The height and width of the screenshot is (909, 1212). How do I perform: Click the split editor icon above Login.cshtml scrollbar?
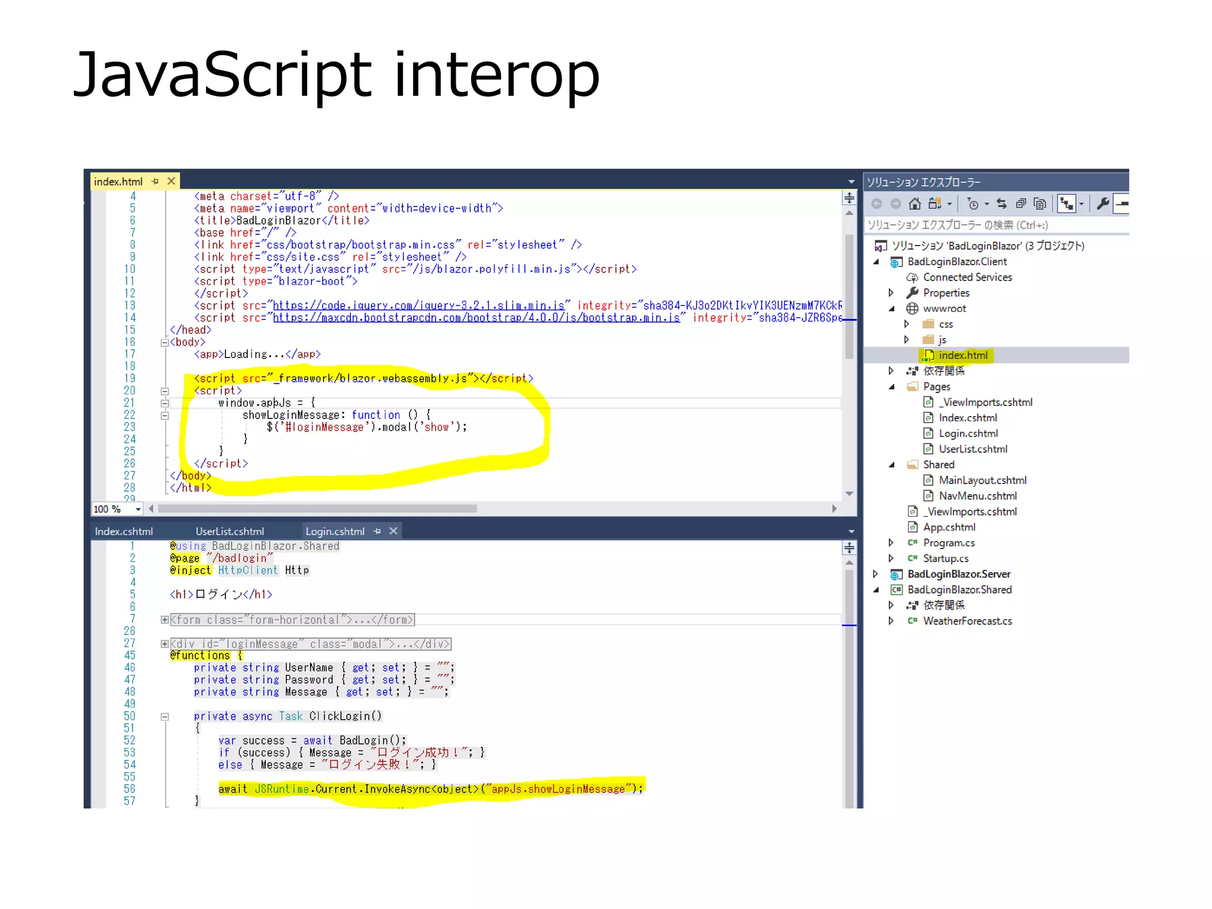pos(849,547)
